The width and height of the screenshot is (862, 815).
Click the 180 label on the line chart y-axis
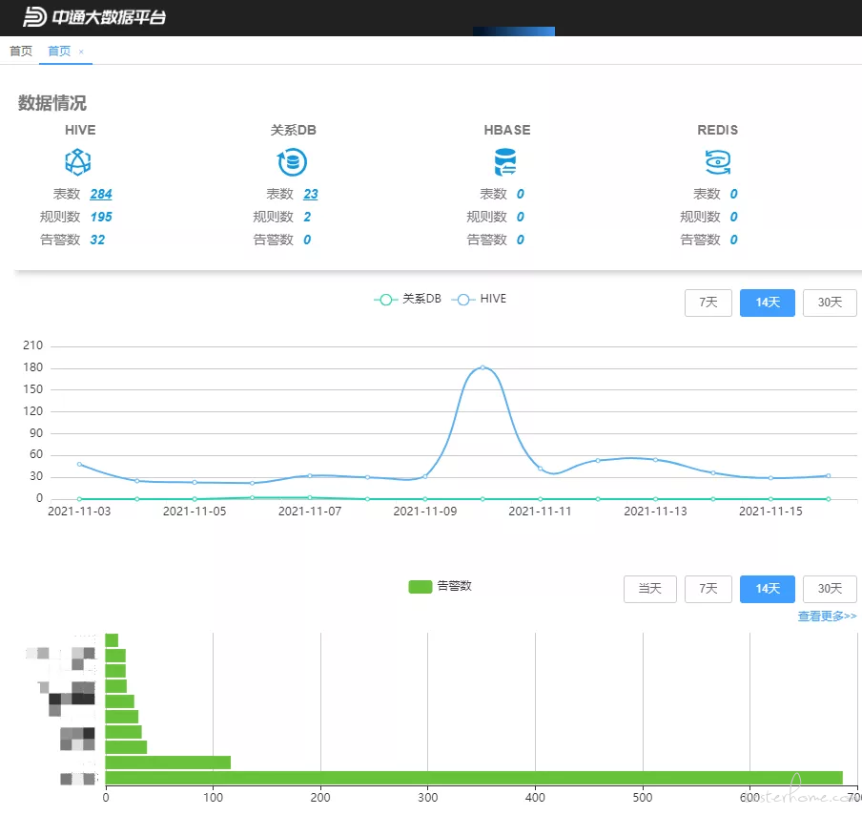coord(33,367)
